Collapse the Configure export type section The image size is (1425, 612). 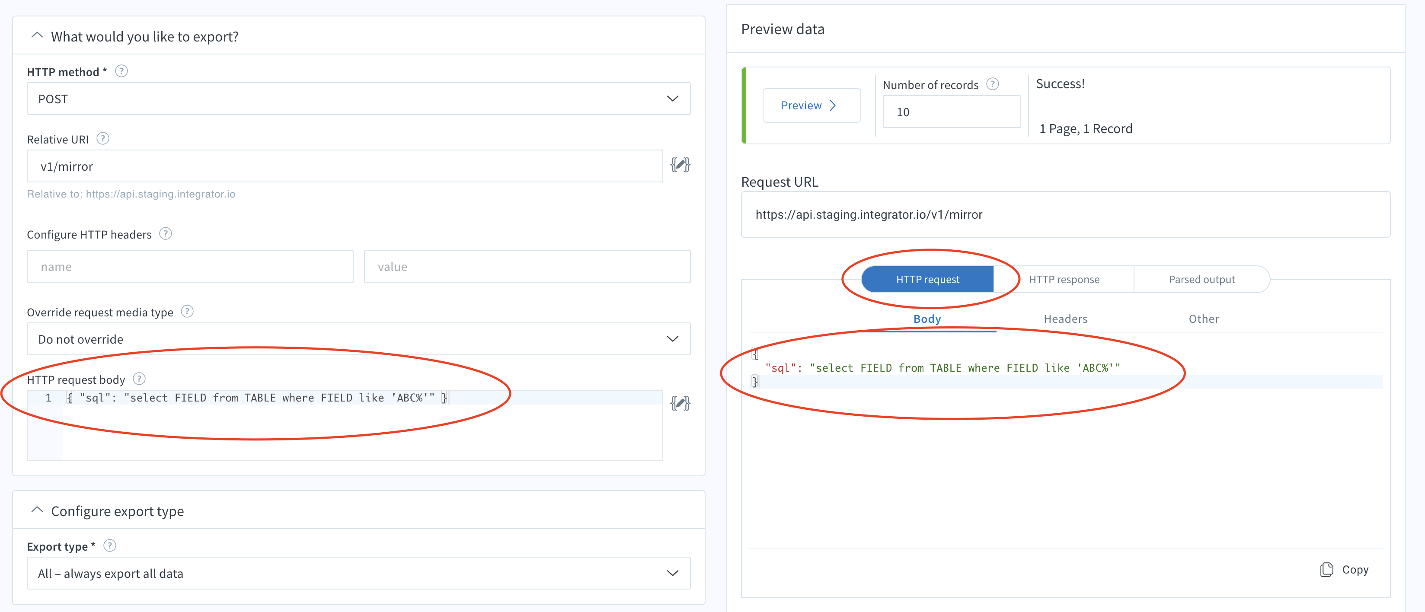coord(37,510)
